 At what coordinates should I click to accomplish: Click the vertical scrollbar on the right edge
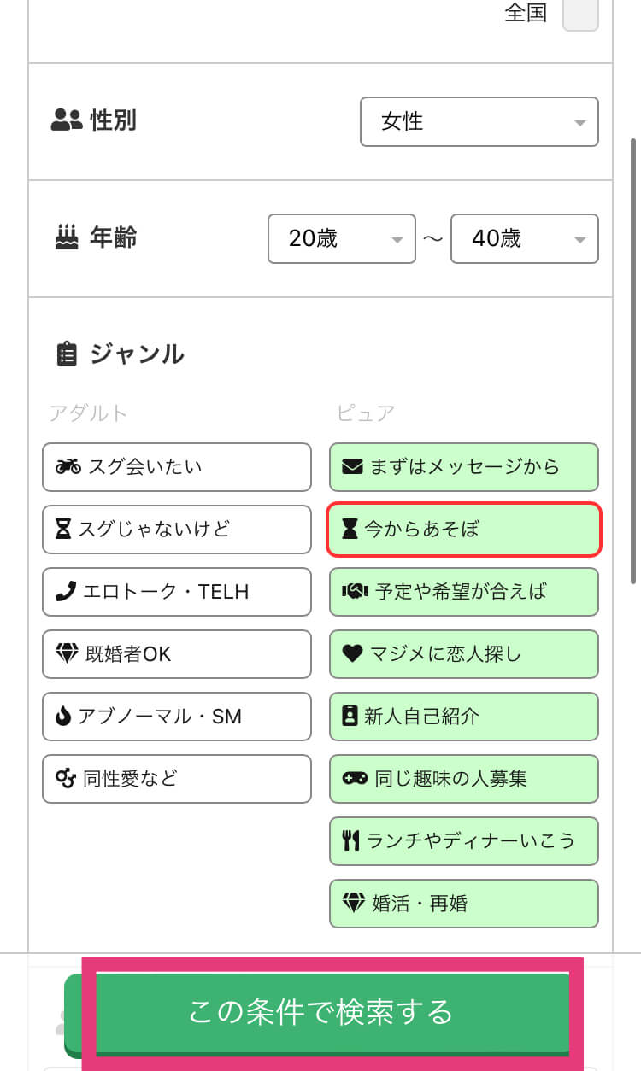click(x=633, y=359)
